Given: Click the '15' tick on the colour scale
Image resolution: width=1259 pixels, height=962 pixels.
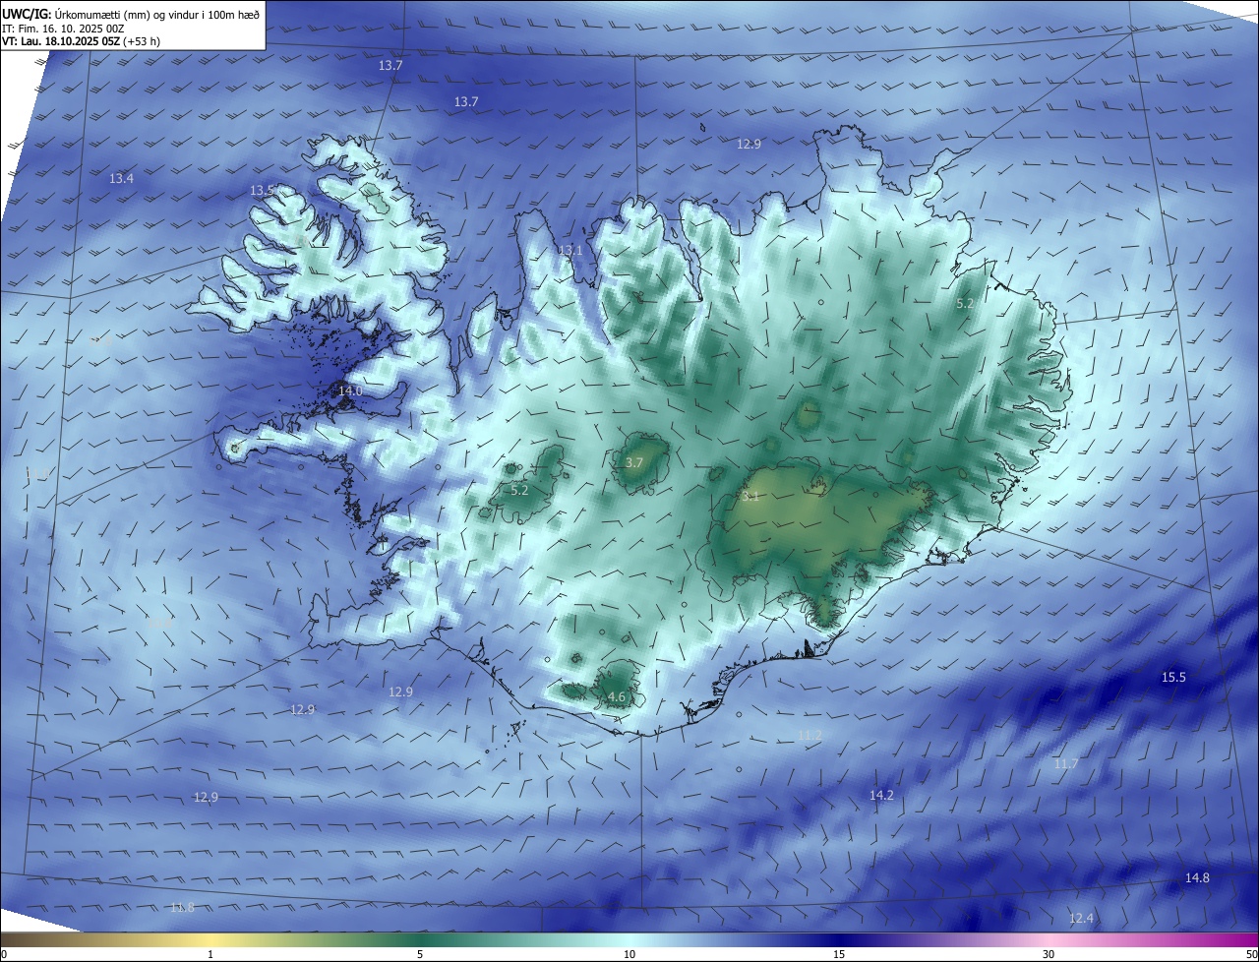Looking at the screenshot, I should (x=839, y=955).
